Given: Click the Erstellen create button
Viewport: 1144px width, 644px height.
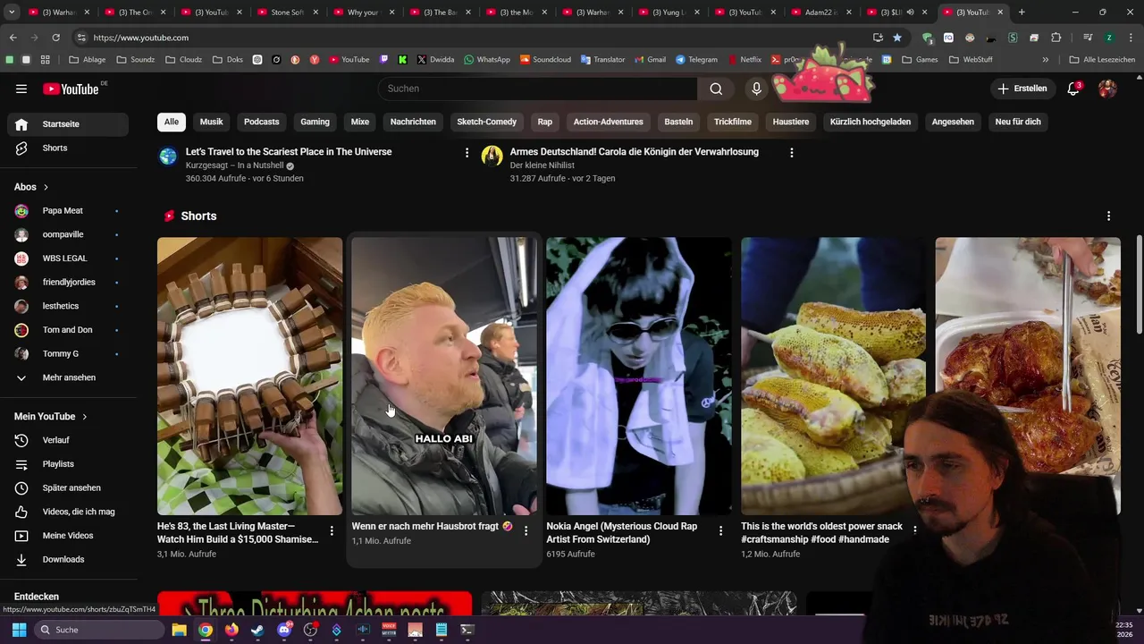Looking at the screenshot, I should pyautogui.click(x=1022, y=89).
